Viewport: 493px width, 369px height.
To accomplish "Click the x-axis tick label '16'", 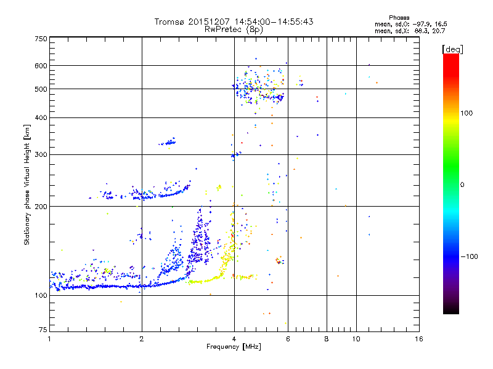I will click(x=419, y=339).
